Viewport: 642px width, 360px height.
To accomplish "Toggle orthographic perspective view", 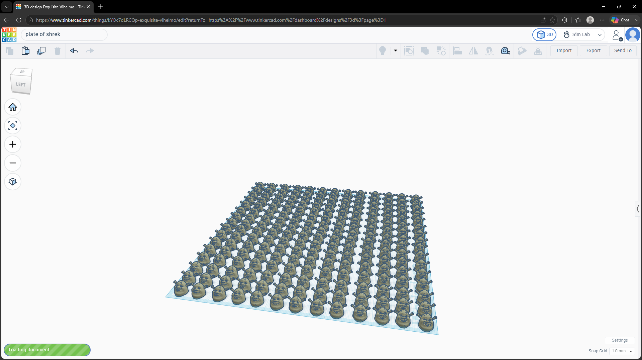I will [x=13, y=182].
